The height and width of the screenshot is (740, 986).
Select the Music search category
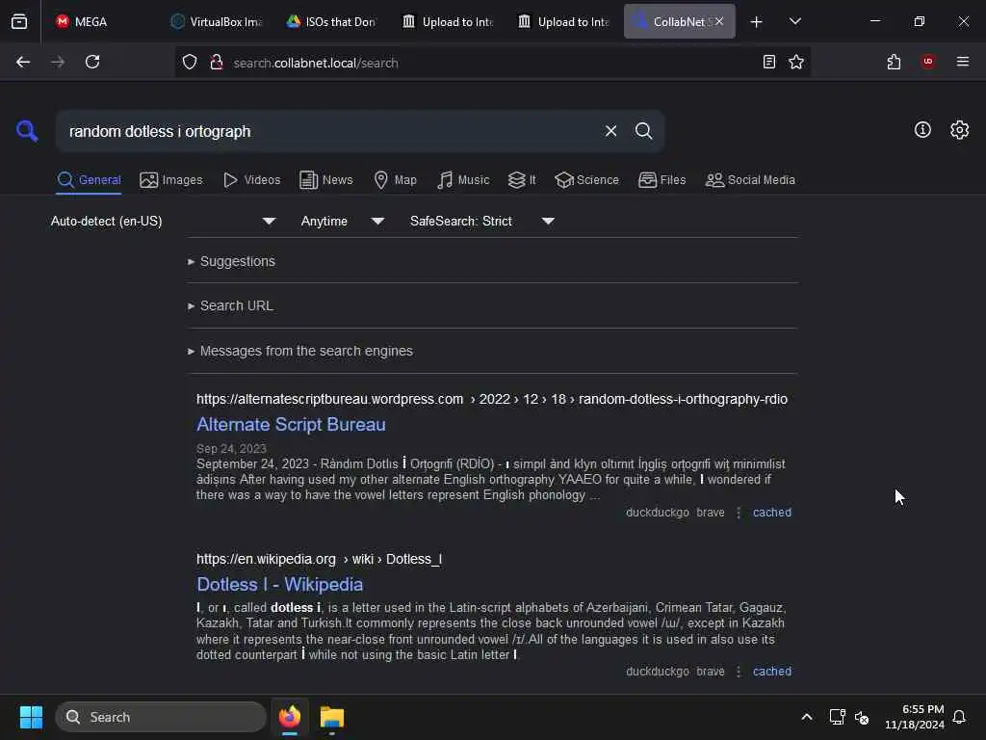tap(463, 180)
